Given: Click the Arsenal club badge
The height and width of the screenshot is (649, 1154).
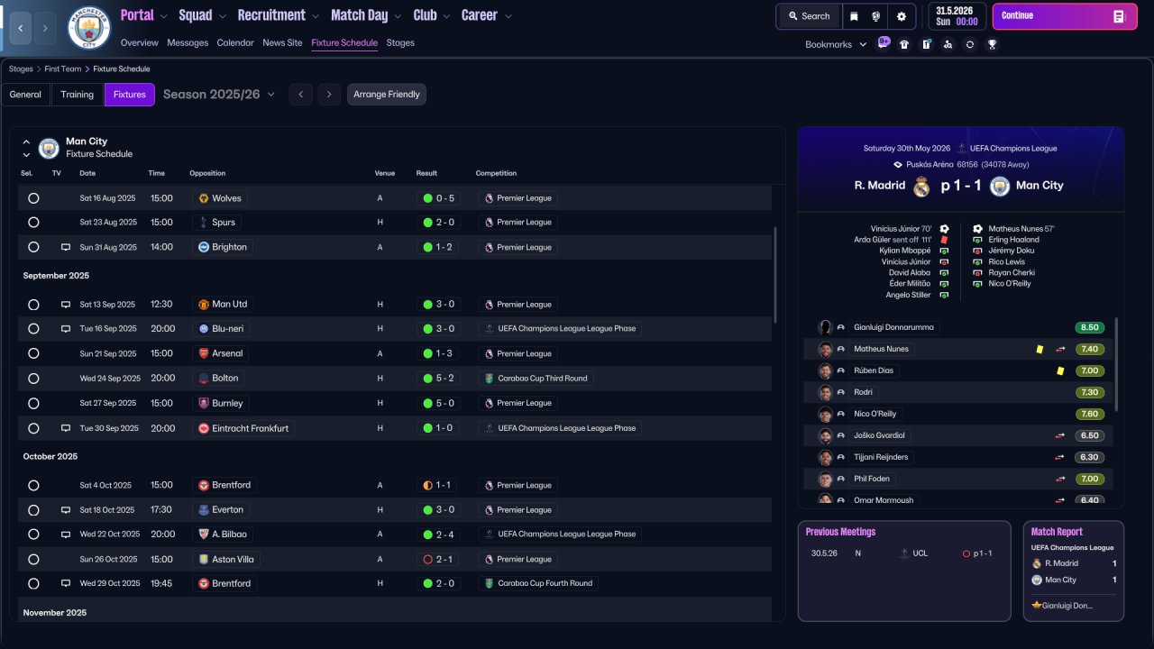Looking at the screenshot, I should click(x=204, y=354).
